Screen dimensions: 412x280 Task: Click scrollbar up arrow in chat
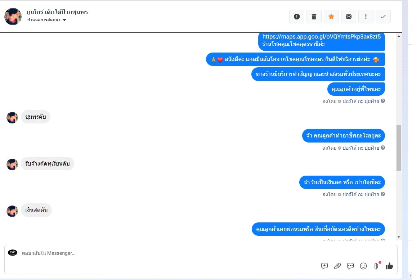tap(399, 36)
